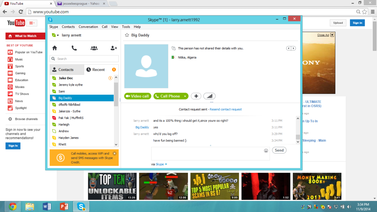Expand the Call Phone dropdown arrow
The height and width of the screenshot is (212, 377).
[185, 96]
